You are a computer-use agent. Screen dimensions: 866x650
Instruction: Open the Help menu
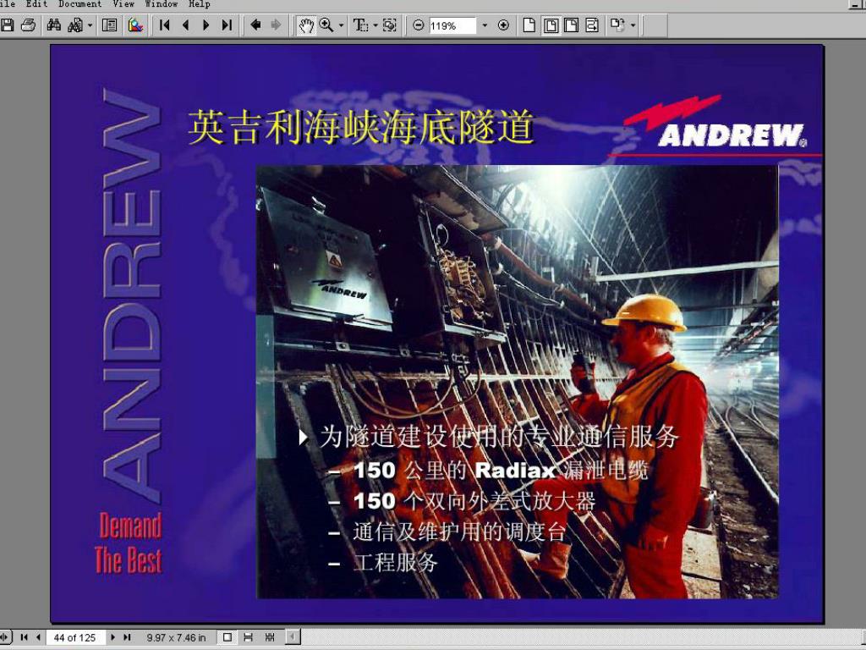(200, 4)
